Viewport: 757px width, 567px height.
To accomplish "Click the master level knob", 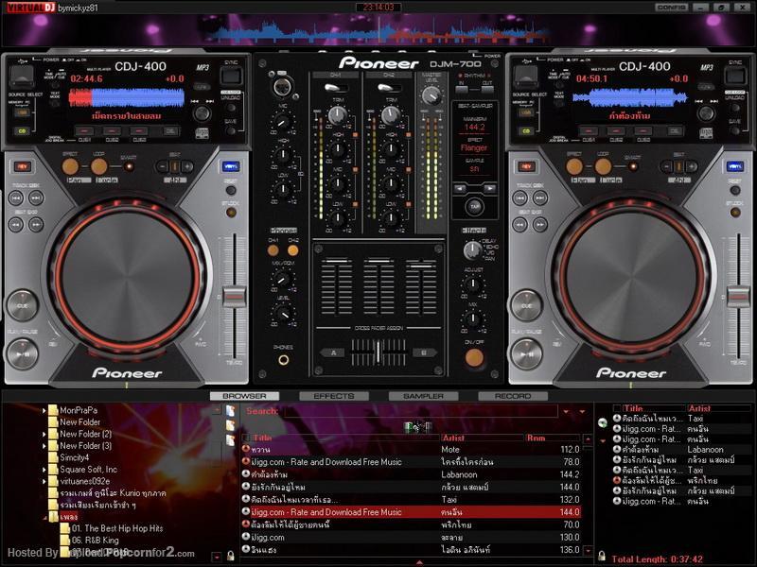I will click(431, 95).
